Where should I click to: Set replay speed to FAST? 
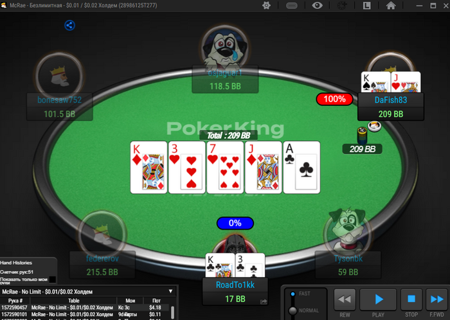292,294
